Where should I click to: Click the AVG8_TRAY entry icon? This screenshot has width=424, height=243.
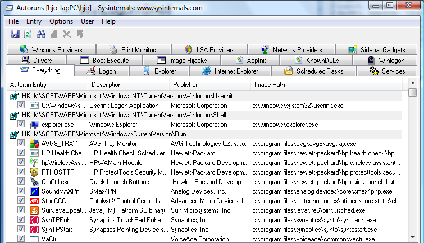[x=34, y=144]
